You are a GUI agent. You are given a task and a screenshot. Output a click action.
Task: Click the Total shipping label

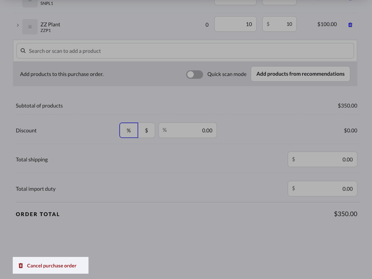pos(32,160)
